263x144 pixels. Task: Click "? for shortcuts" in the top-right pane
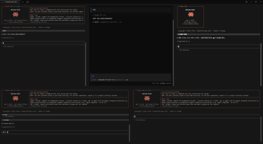[184, 50]
